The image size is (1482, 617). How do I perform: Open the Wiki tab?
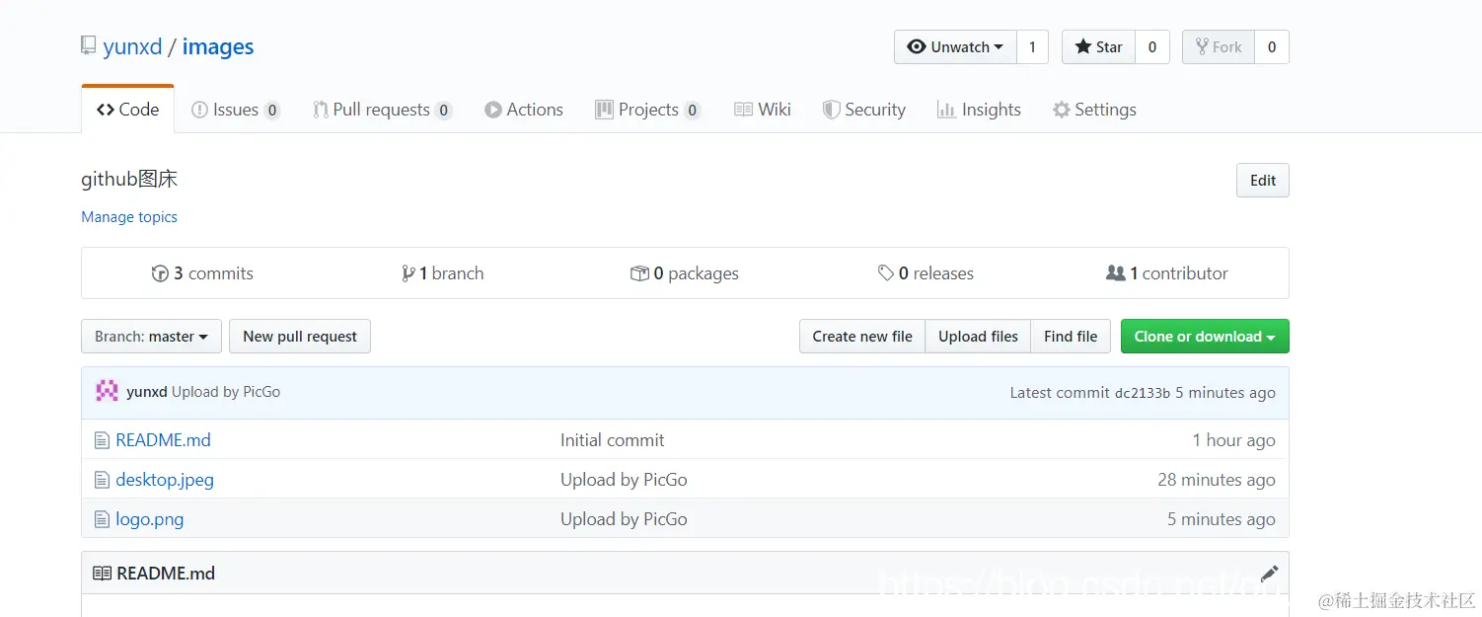(x=763, y=110)
